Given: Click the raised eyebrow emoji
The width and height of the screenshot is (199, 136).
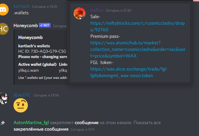Looking at the screenshot, I should (x=21, y=105).
